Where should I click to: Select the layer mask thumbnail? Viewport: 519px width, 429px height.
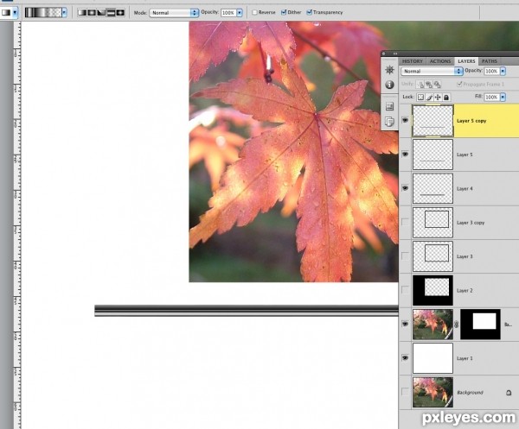[x=480, y=325]
